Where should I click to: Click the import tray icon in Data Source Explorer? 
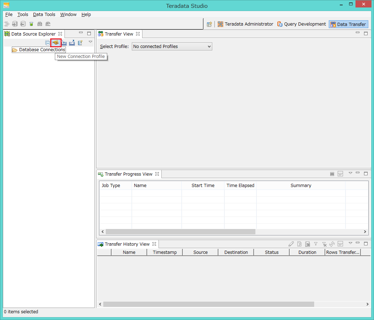pos(64,43)
